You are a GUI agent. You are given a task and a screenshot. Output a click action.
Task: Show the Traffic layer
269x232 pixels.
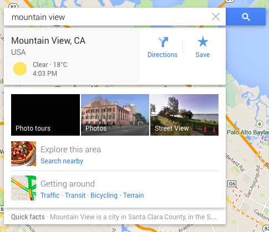50,195
